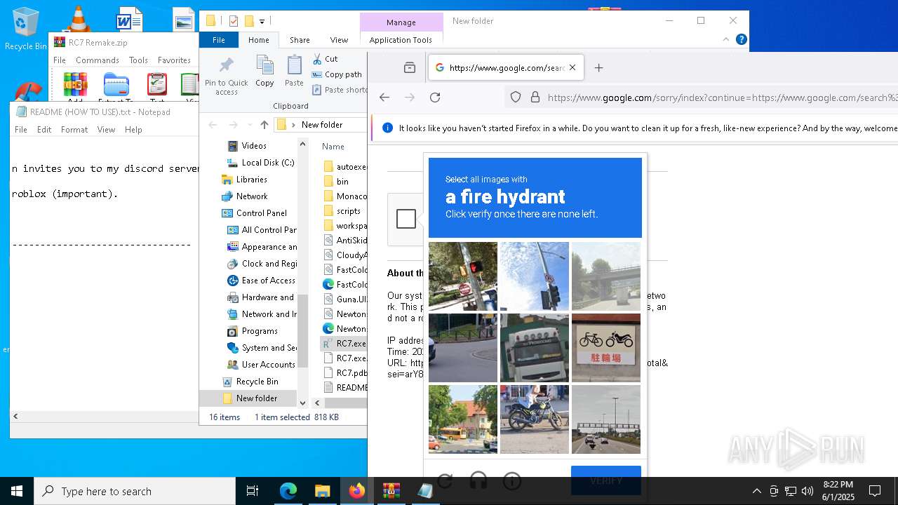This screenshot has width=898, height=505.
Task: Open Notepad Format menu
Action: [x=74, y=130]
